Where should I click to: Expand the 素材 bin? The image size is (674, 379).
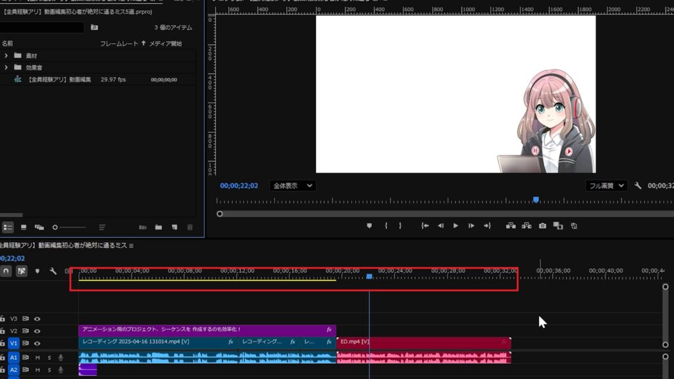(6, 55)
